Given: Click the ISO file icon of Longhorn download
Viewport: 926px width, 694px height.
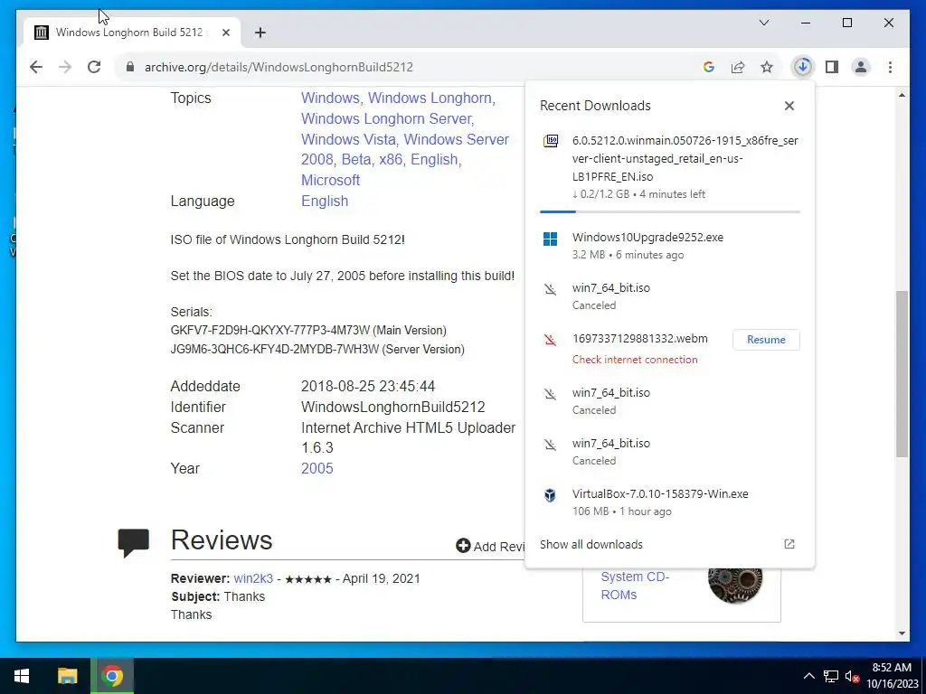Looking at the screenshot, I should click(551, 141).
